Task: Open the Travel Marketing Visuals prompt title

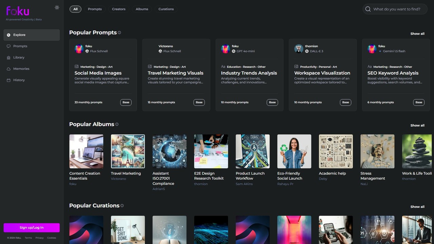Action: pyautogui.click(x=176, y=73)
